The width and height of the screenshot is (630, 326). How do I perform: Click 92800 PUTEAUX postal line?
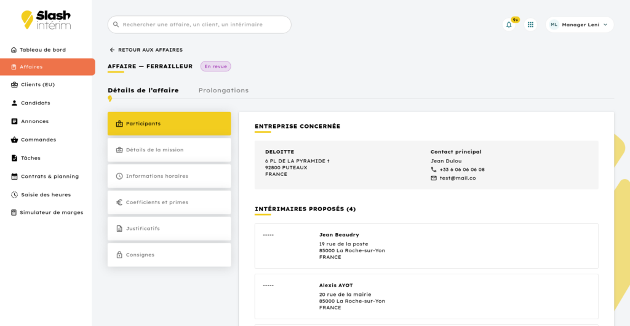point(286,168)
